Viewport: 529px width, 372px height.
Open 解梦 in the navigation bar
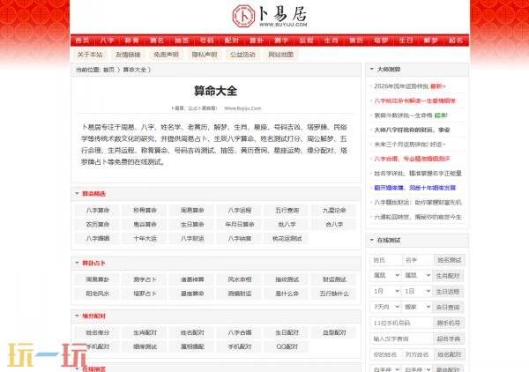point(431,41)
